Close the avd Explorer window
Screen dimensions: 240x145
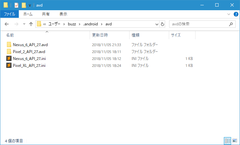[x=232, y=5]
